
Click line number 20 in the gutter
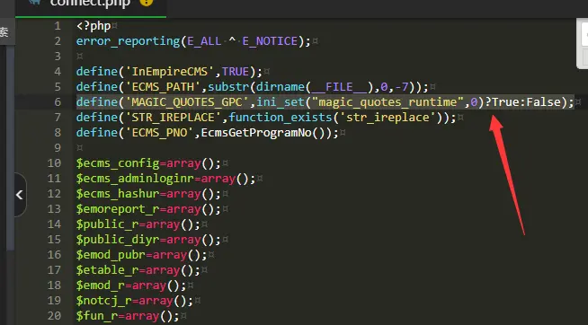[x=54, y=316]
